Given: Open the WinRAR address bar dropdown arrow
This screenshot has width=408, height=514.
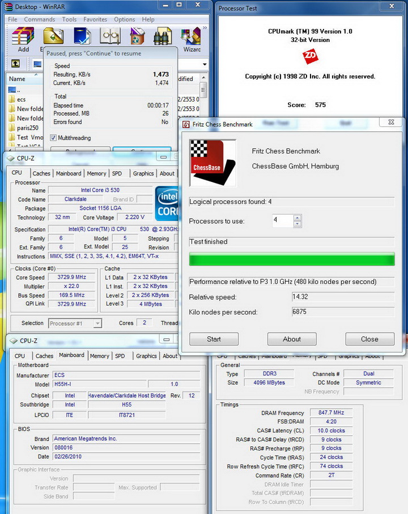Looking at the screenshot, I should click(x=205, y=64).
